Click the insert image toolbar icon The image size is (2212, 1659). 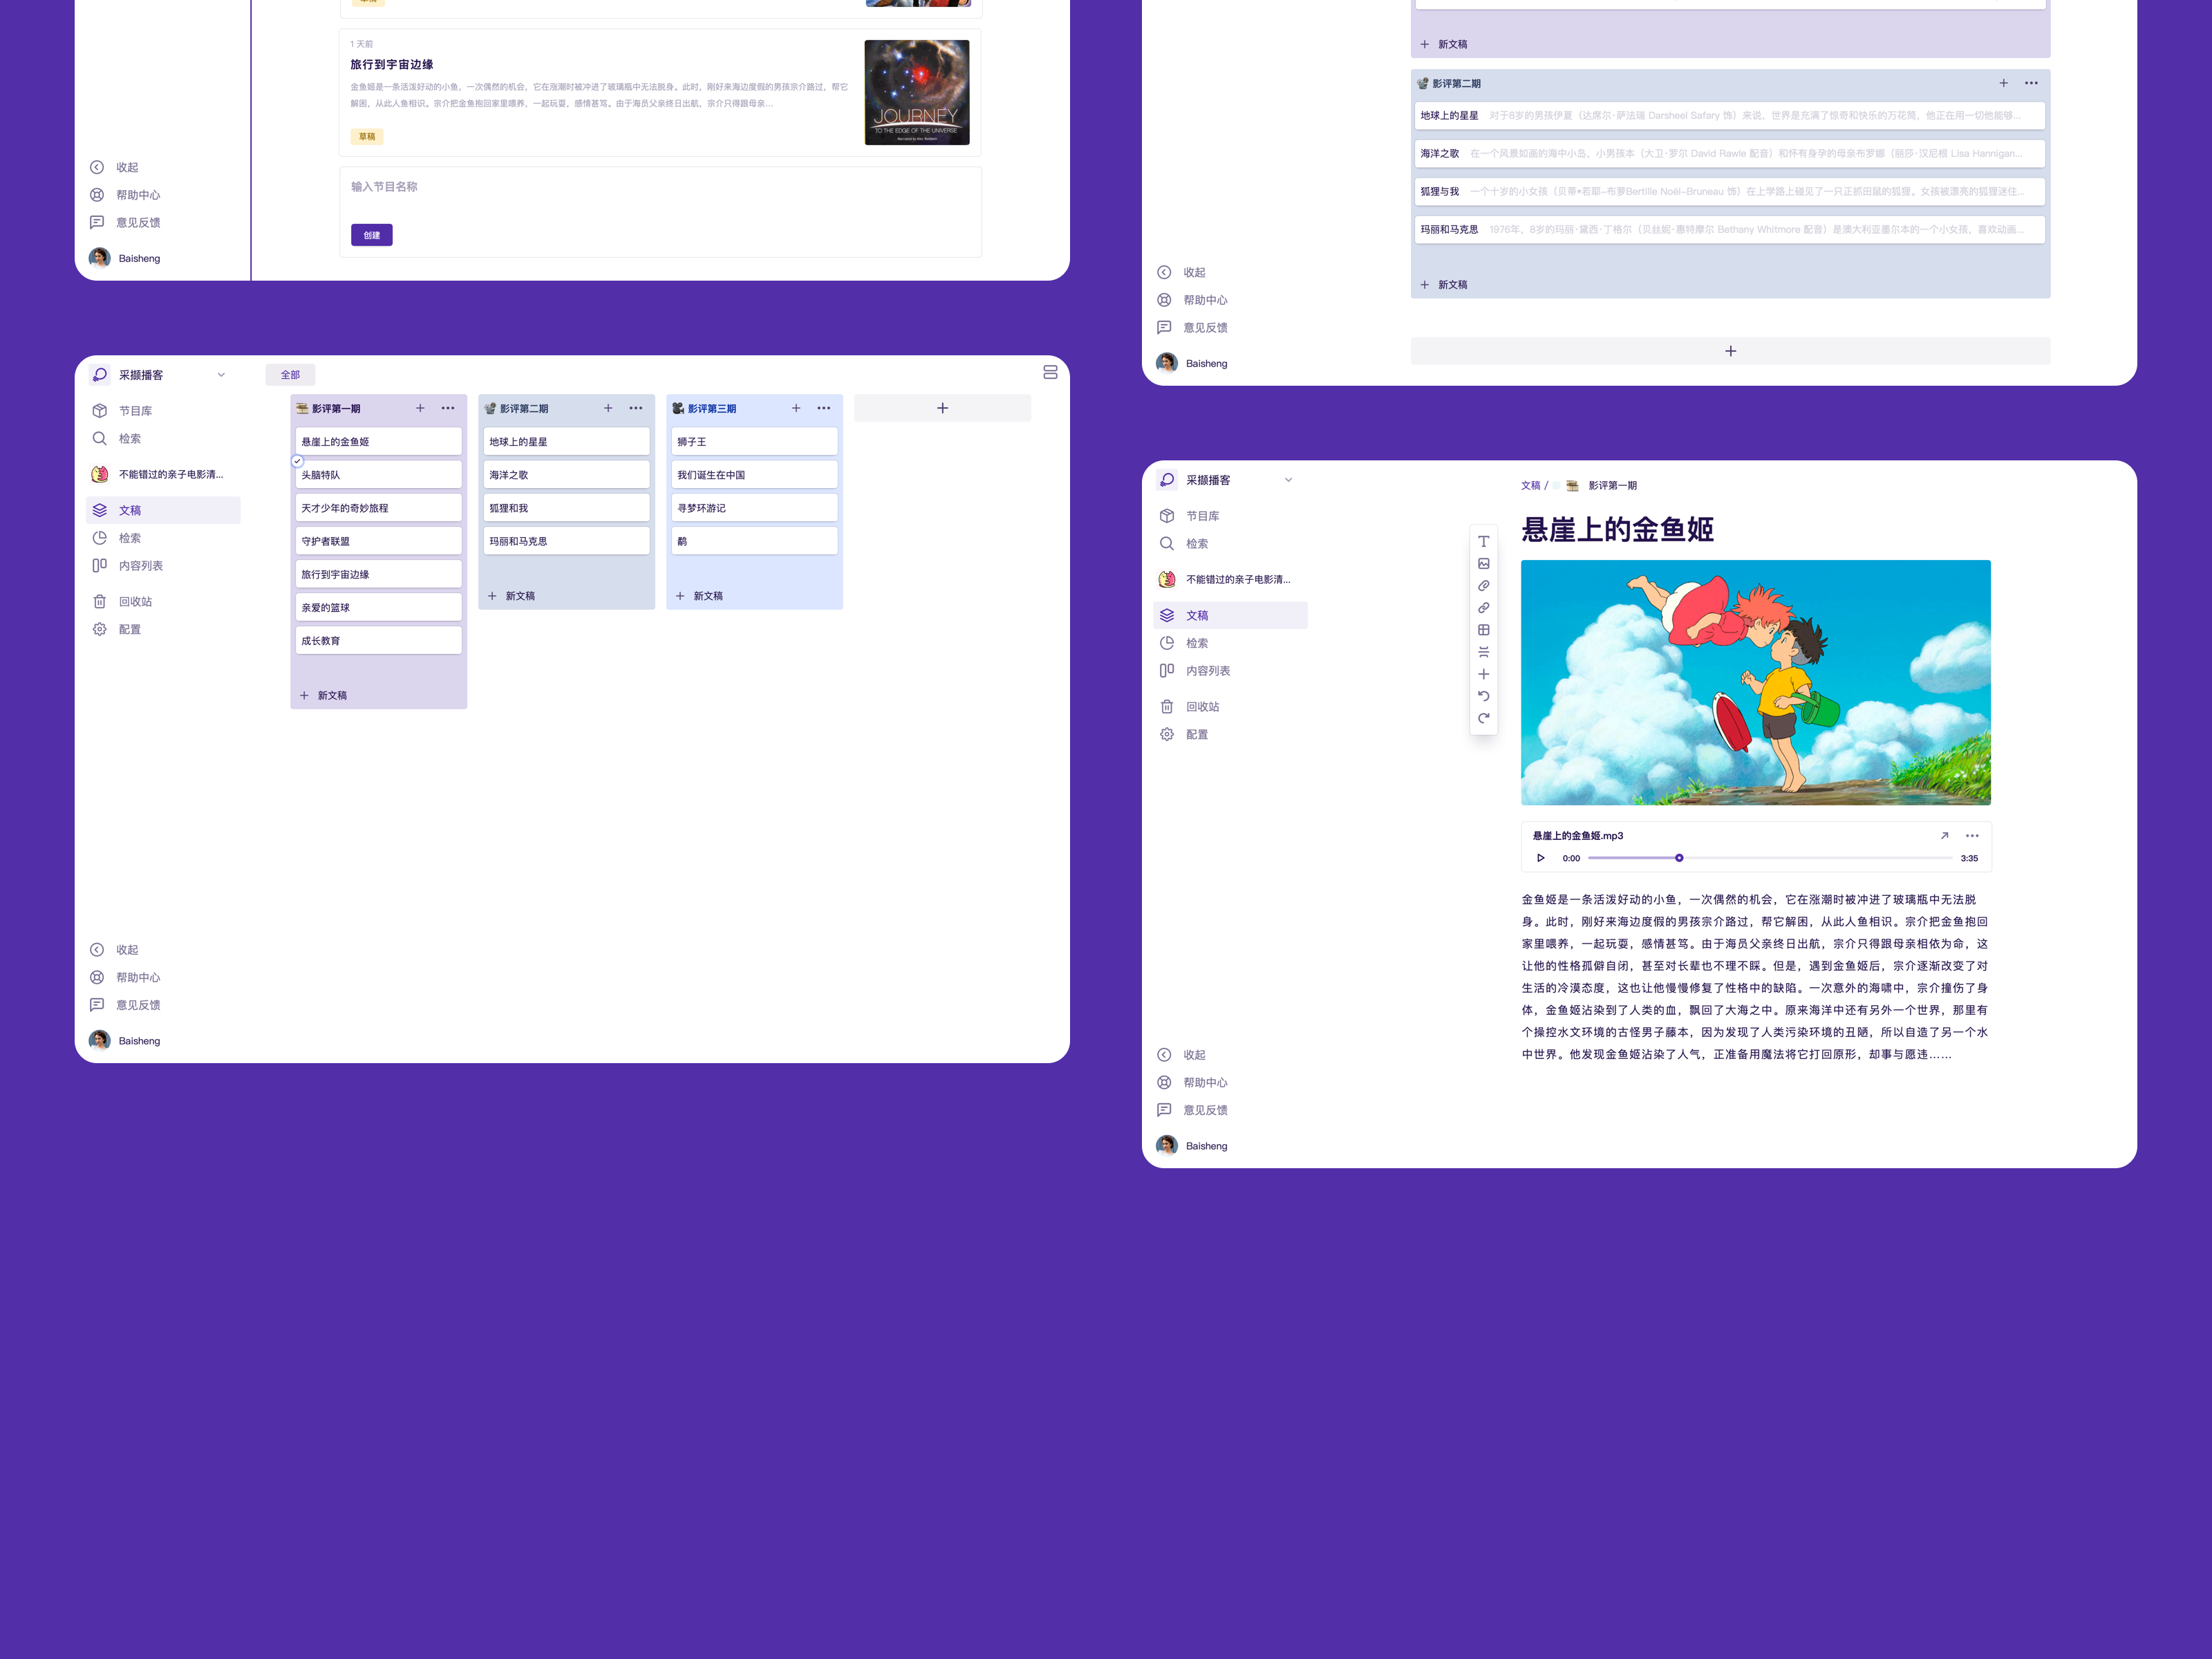coord(1483,564)
